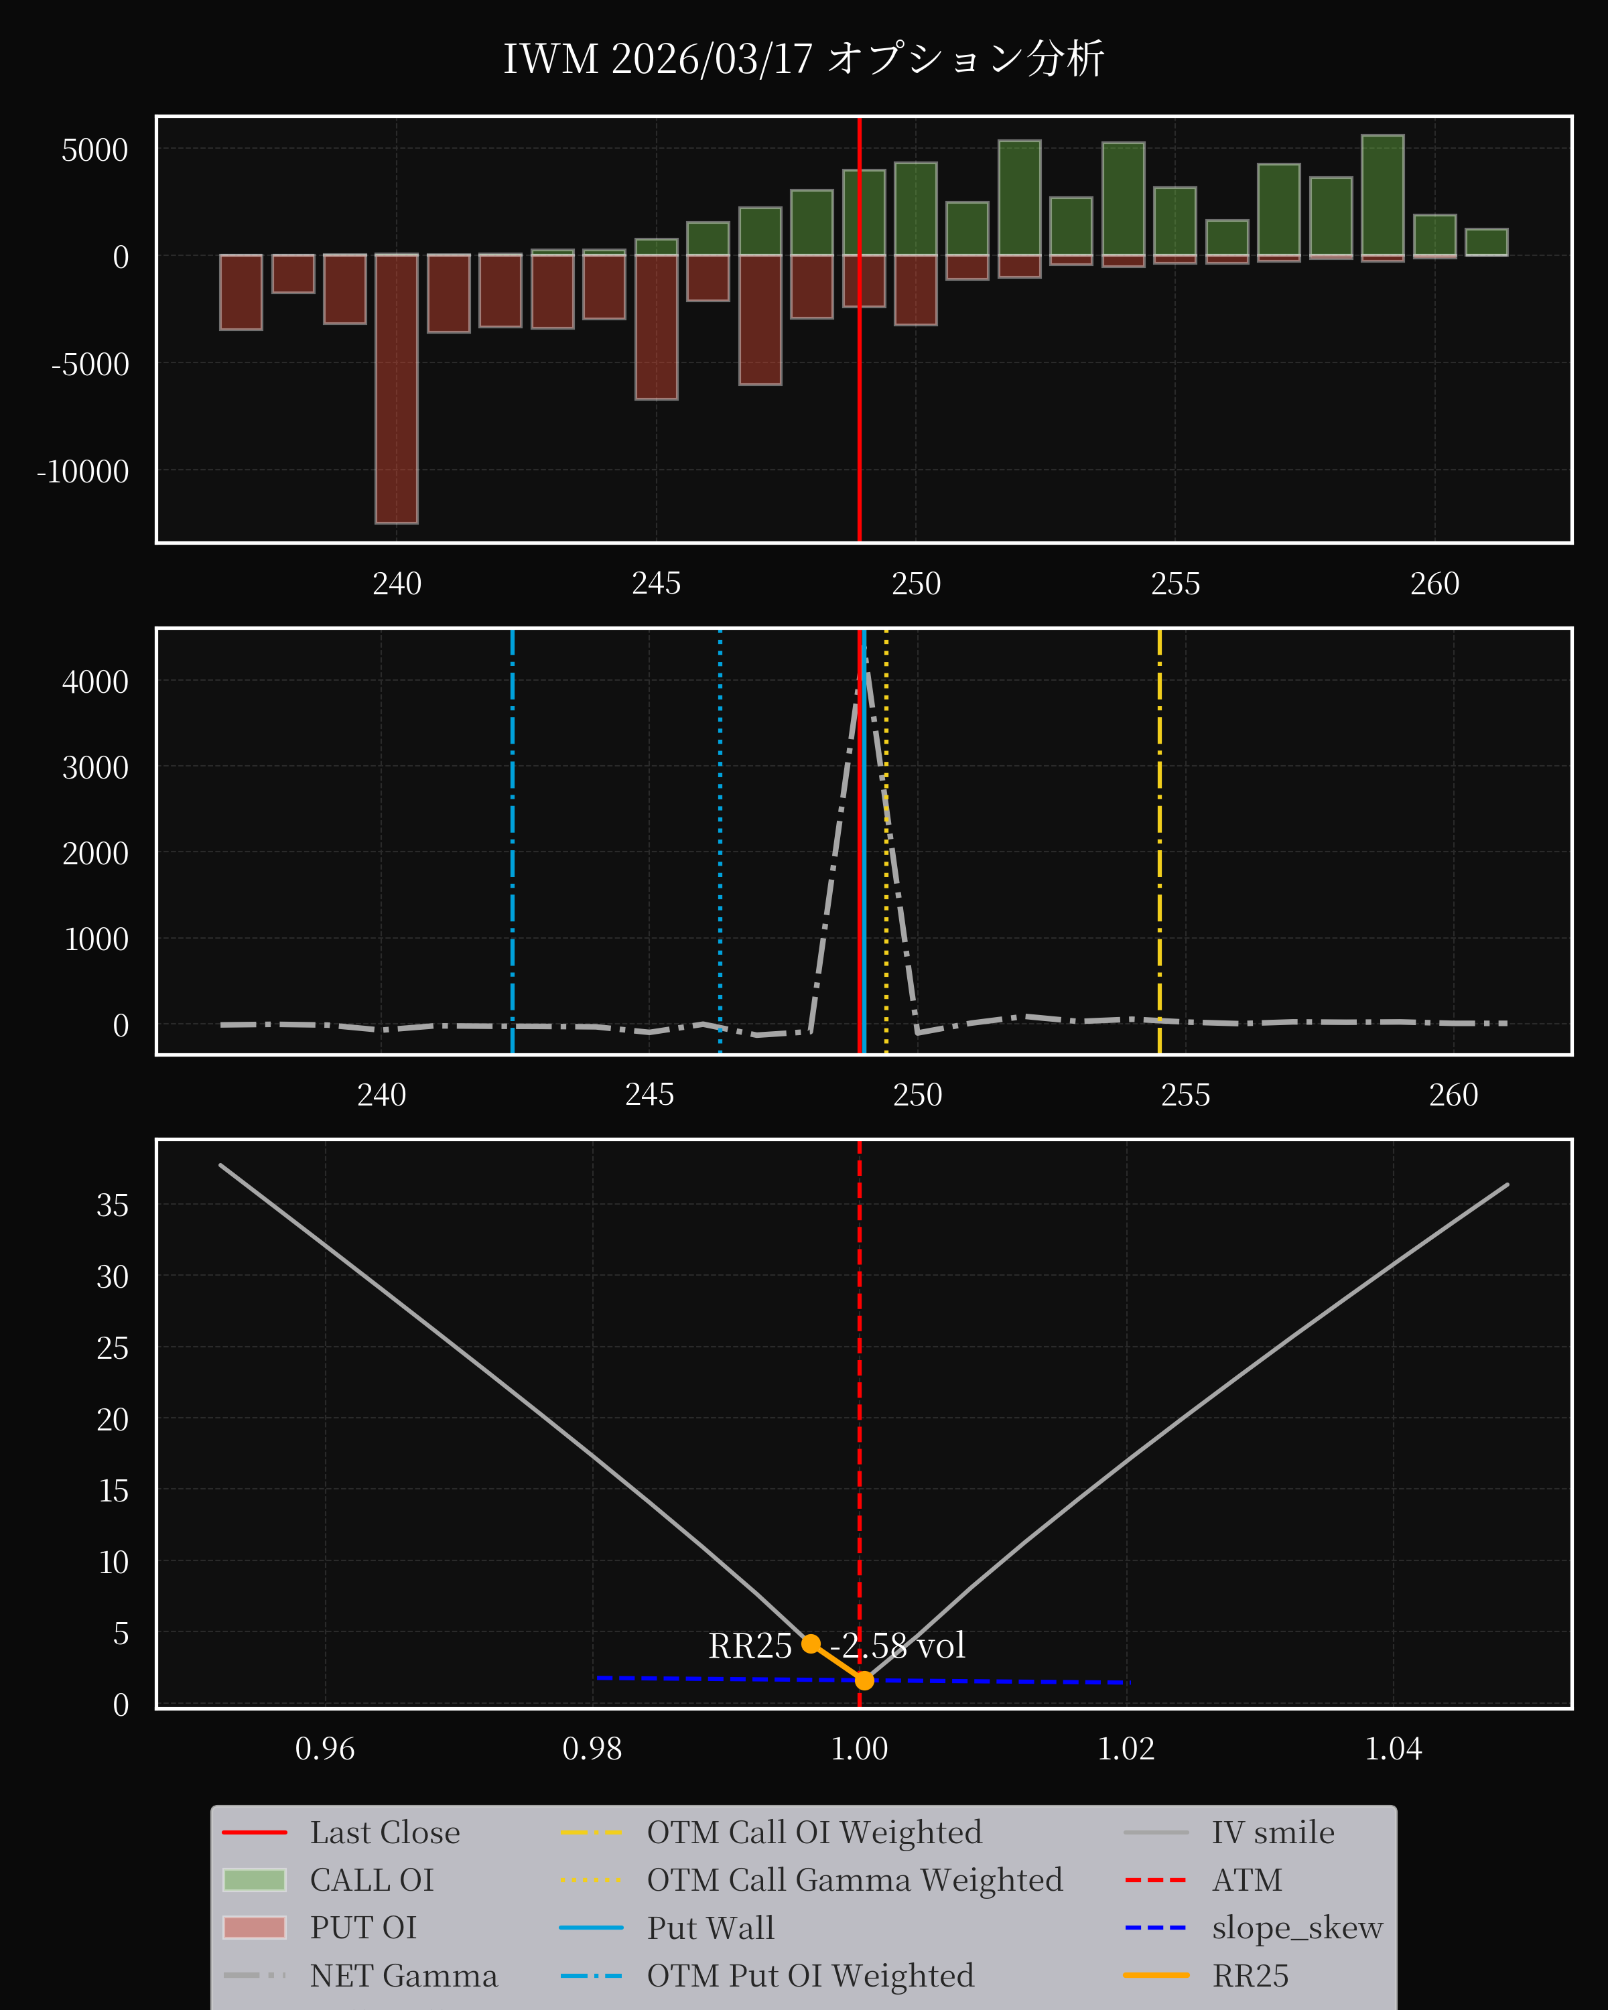Click the tallest put OI bar at strike 240
This screenshot has height=2010, width=1608.
pyautogui.click(x=396, y=389)
